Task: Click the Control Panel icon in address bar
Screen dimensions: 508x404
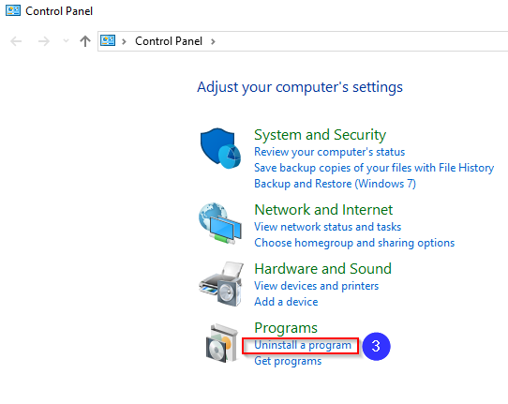Action: 108,41
